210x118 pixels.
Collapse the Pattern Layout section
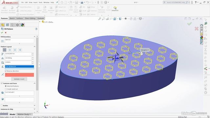coord(34,47)
